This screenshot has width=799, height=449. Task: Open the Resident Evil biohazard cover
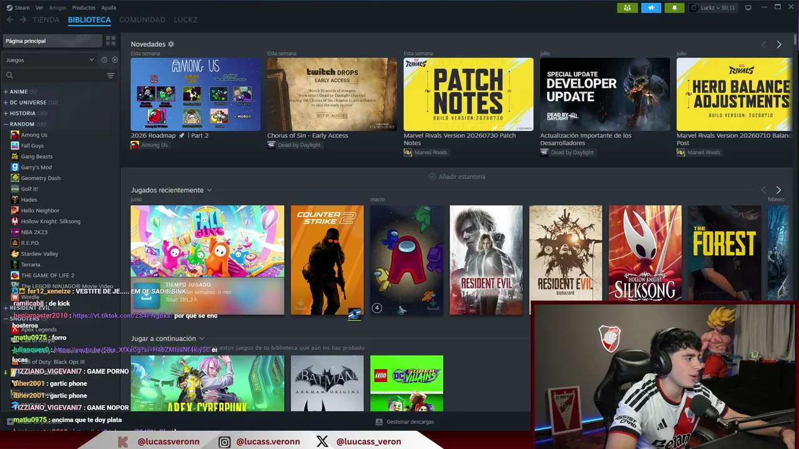566,253
